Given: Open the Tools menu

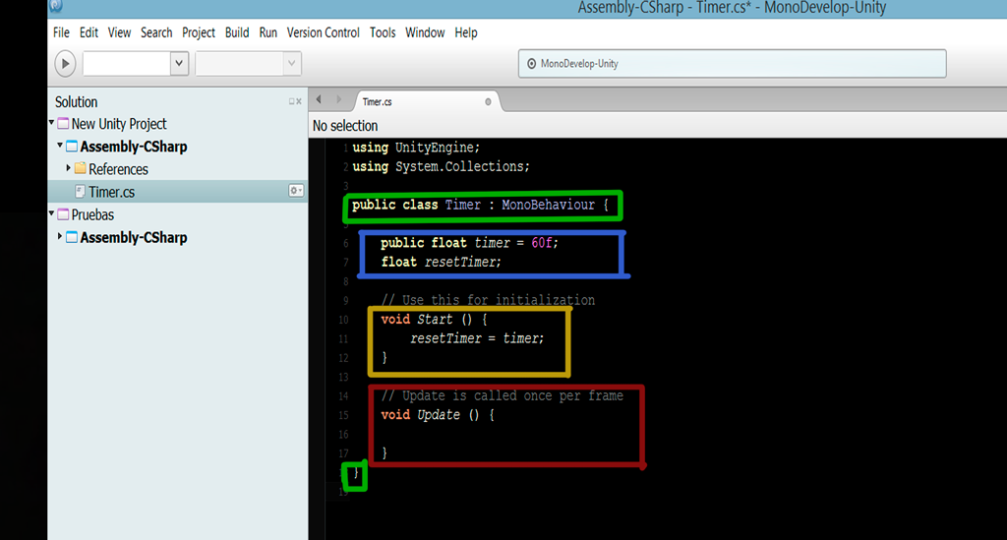Looking at the screenshot, I should tap(383, 32).
